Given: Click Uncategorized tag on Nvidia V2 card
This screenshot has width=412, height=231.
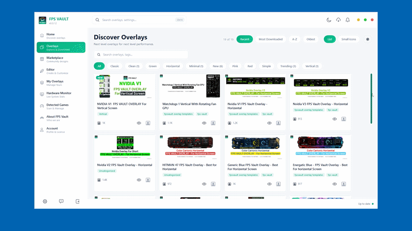Looking at the screenshot, I should pyautogui.click(x=107, y=171).
